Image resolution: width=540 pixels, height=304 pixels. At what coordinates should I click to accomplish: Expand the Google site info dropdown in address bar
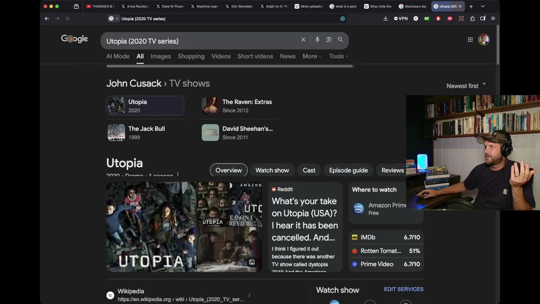click(113, 19)
